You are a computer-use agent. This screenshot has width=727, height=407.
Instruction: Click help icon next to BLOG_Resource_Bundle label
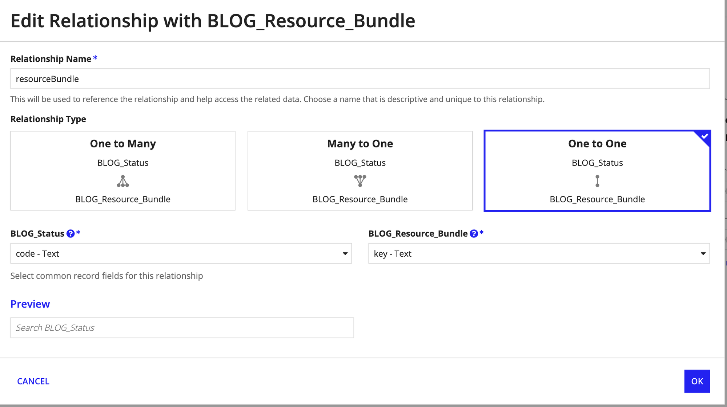click(x=474, y=234)
